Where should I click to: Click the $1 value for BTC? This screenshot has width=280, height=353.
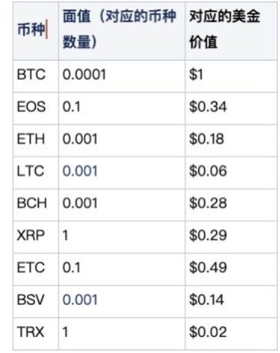196,74
